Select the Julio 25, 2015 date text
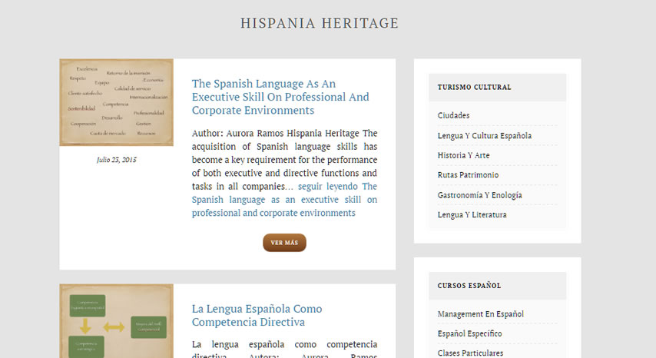The image size is (656, 358). tap(116, 160)
